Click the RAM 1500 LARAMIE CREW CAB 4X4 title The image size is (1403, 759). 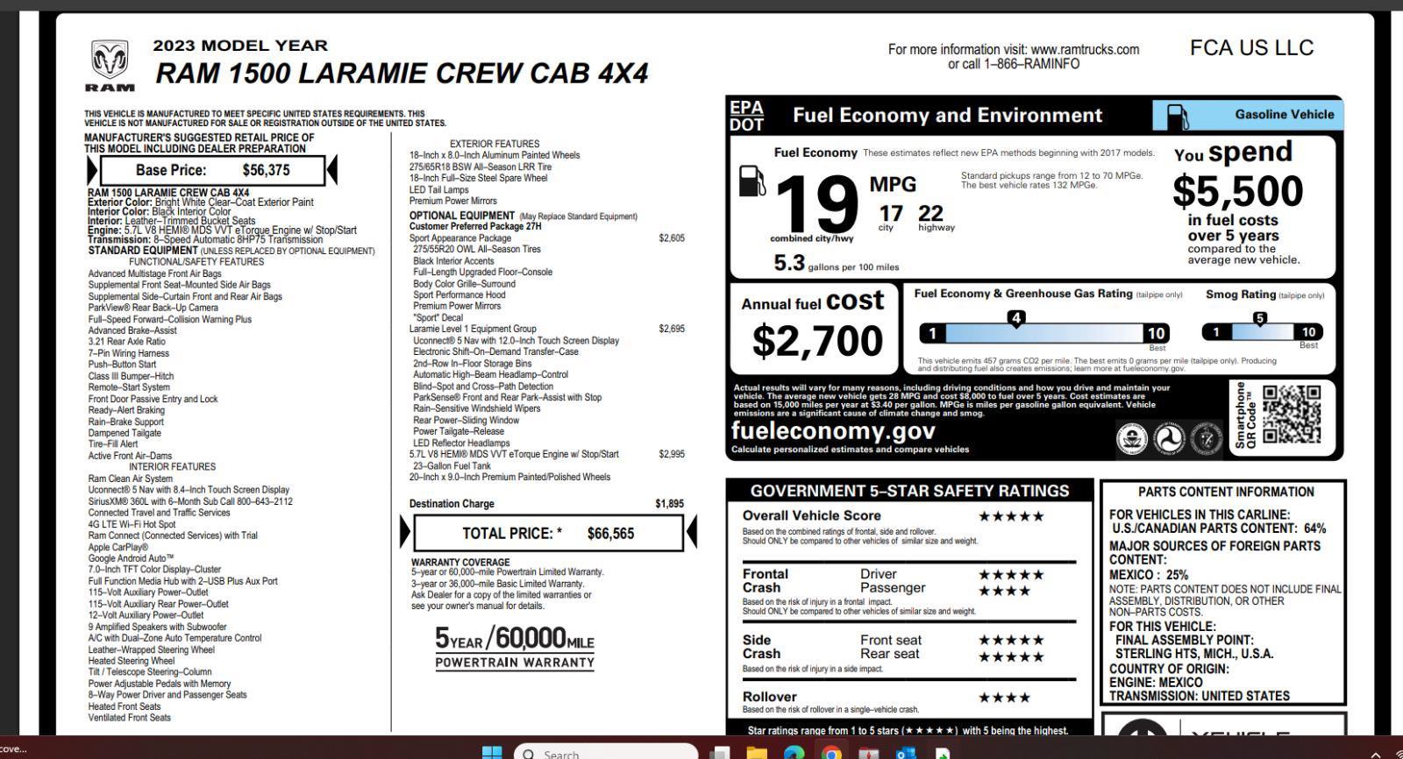(402, 74)
